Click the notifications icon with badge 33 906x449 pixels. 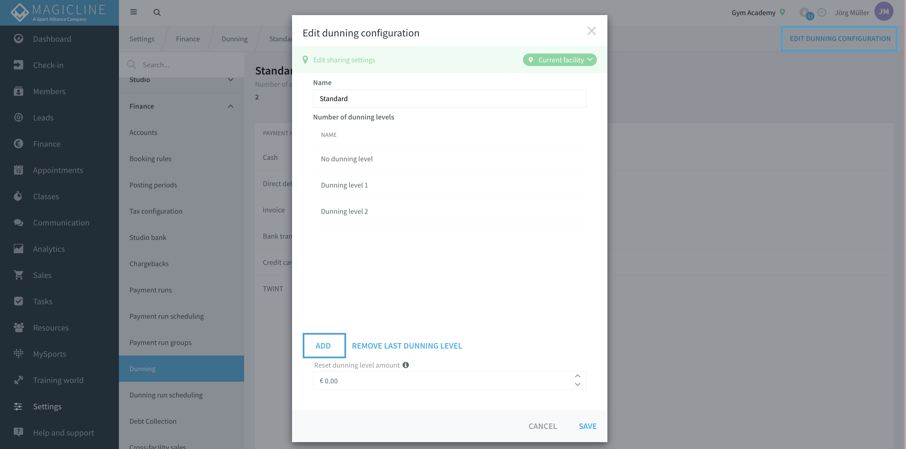click(x=806, y=13)
